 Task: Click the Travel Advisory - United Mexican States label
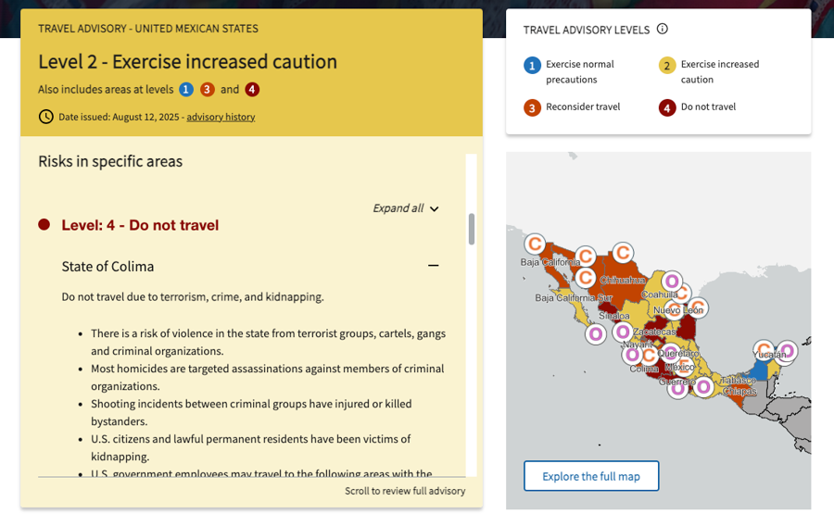(x=148, y=29)
